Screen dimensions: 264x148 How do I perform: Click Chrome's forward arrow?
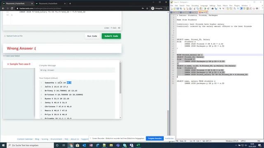[x=7, y=8]
